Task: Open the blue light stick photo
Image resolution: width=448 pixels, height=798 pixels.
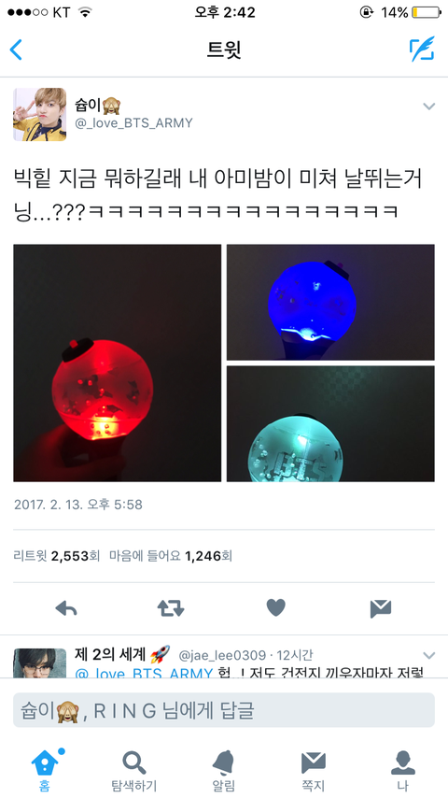Action: pos(330,303)
